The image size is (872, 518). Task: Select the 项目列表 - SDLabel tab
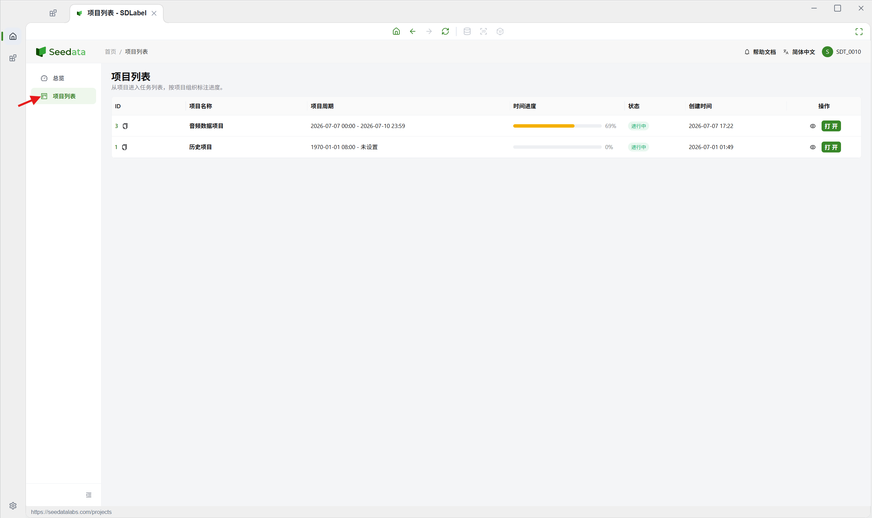(x=117, y=13)
